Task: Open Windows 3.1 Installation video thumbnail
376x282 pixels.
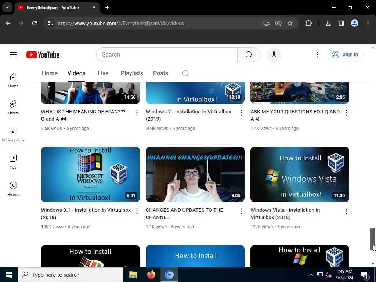Action: tap(90, 174)
